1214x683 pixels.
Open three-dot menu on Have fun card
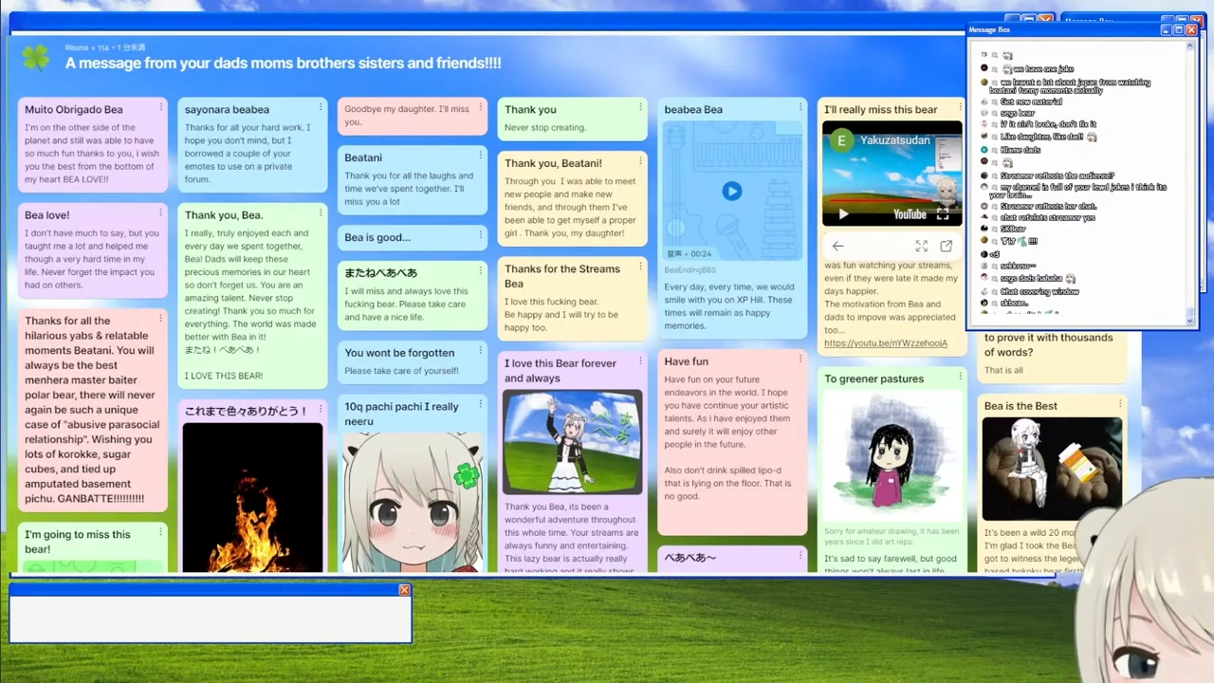point(800,359)
